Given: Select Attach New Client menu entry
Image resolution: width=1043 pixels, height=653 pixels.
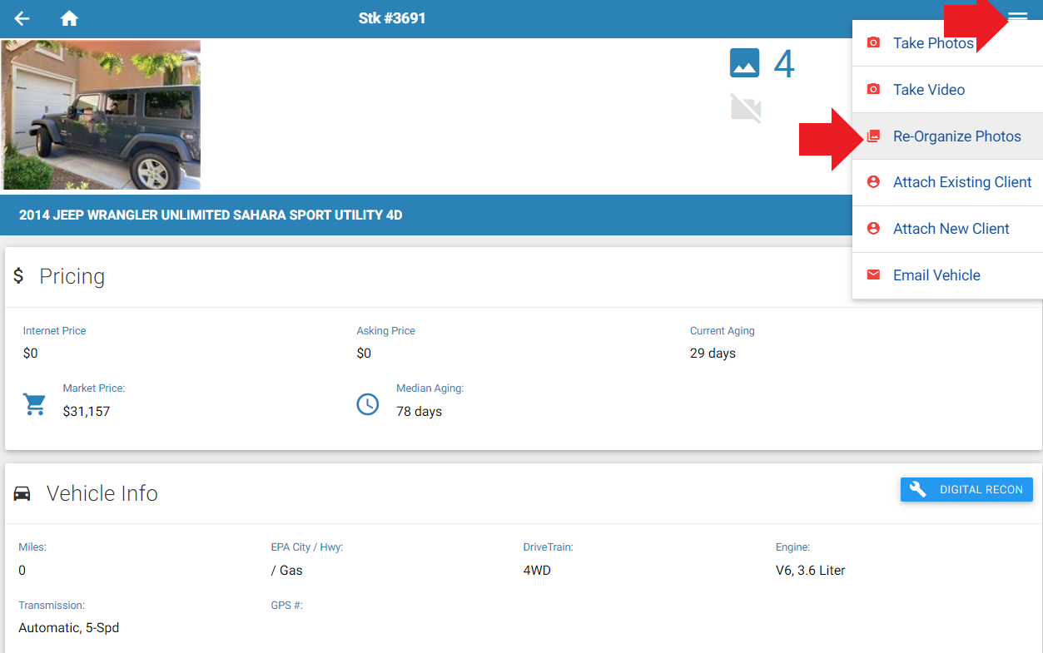Looking at the screenshot, I should (947, 229).
